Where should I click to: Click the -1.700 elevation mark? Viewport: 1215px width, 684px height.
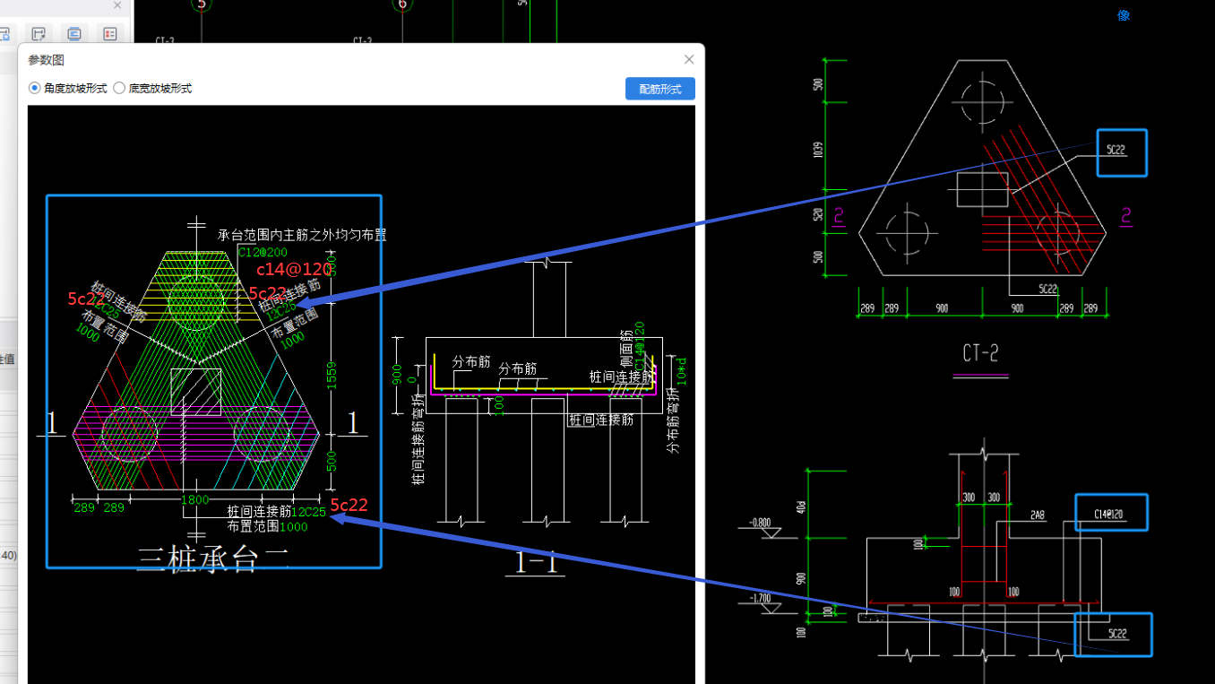[x=761, y=598]
